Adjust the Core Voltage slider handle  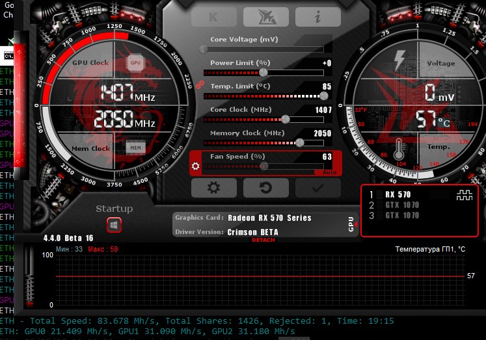click(204, 49)
